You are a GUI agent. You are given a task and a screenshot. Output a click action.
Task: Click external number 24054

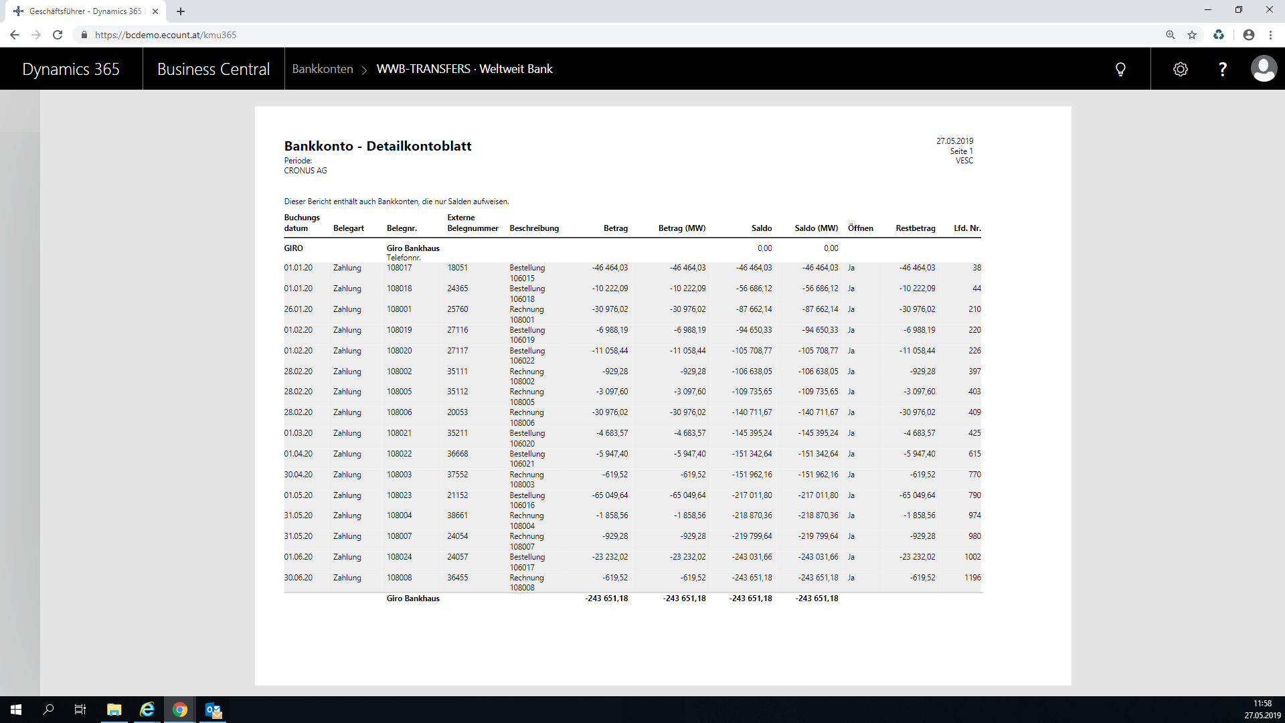click(458, 536)
